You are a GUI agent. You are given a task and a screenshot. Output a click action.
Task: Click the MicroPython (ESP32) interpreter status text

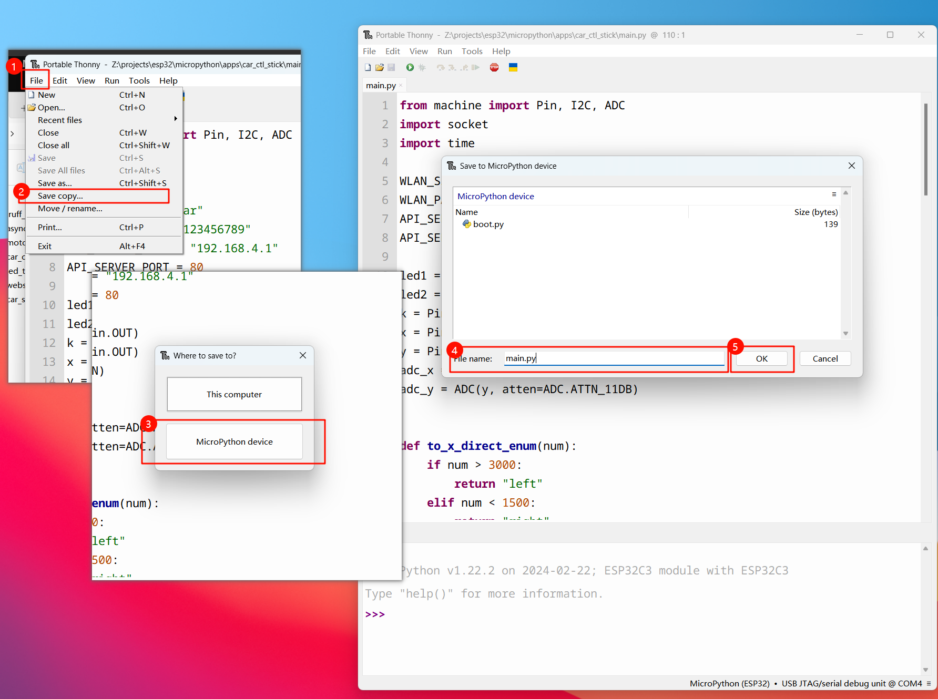click(x=729, y=683)
